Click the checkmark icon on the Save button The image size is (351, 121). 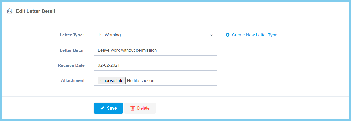click(x=102, y=108)
